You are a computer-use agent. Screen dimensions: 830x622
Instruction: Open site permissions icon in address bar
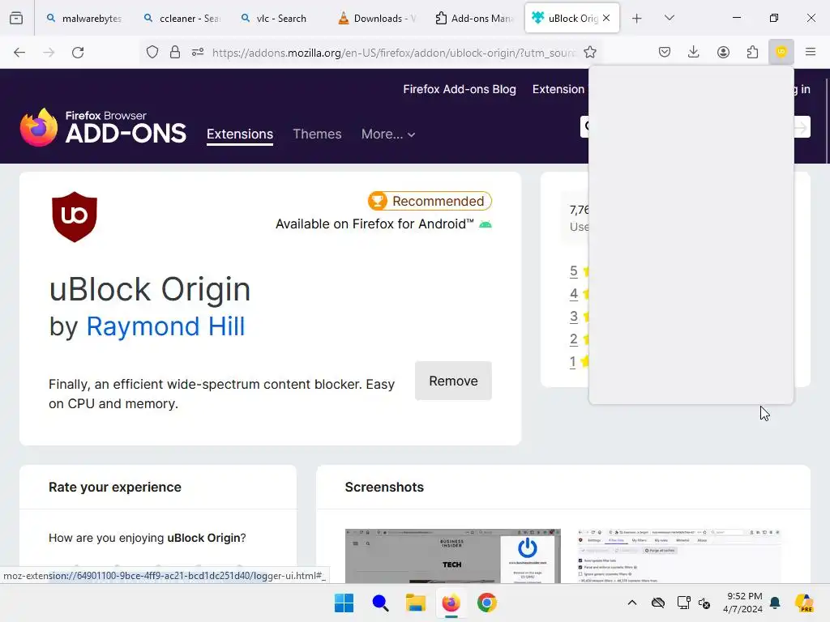tap(198, 53)
